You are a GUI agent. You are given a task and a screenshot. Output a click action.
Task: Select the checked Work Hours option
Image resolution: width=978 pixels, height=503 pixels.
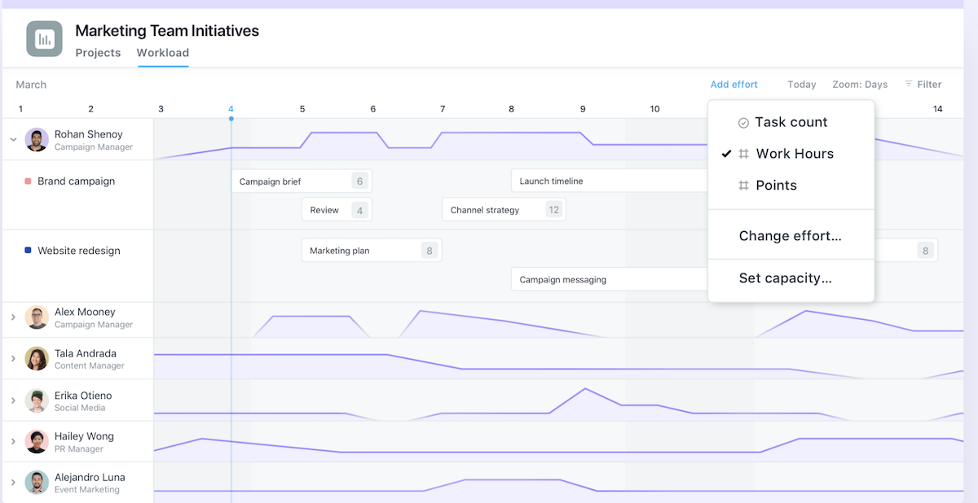(794, 154)
